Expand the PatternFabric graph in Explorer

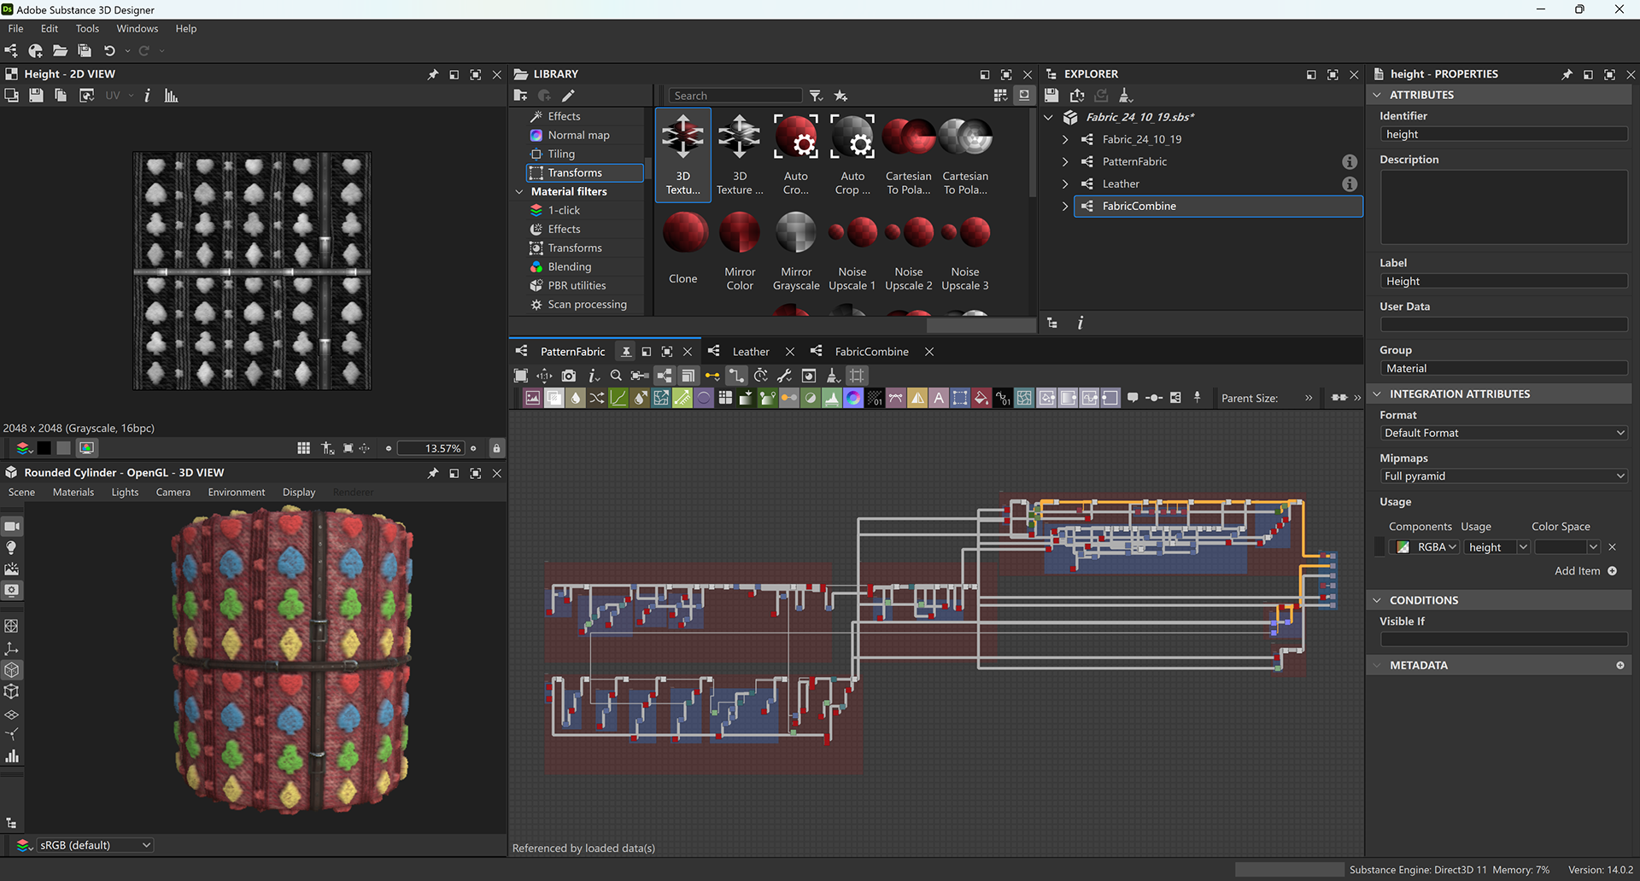(1065, 161)
